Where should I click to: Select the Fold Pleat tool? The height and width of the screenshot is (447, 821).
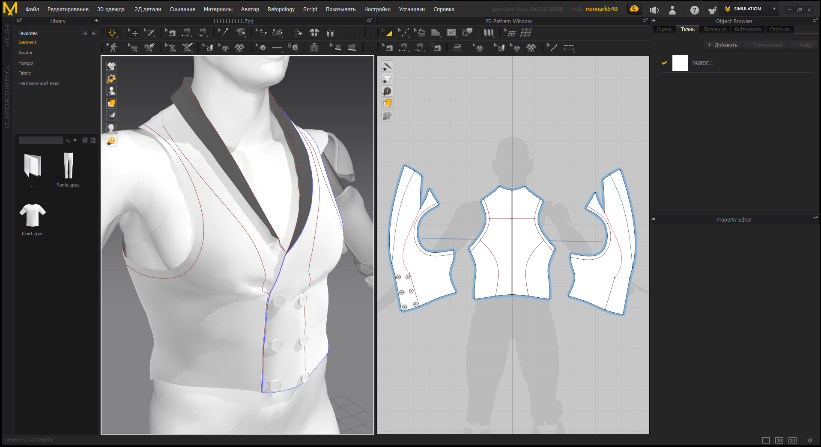[x=489, y=33]
